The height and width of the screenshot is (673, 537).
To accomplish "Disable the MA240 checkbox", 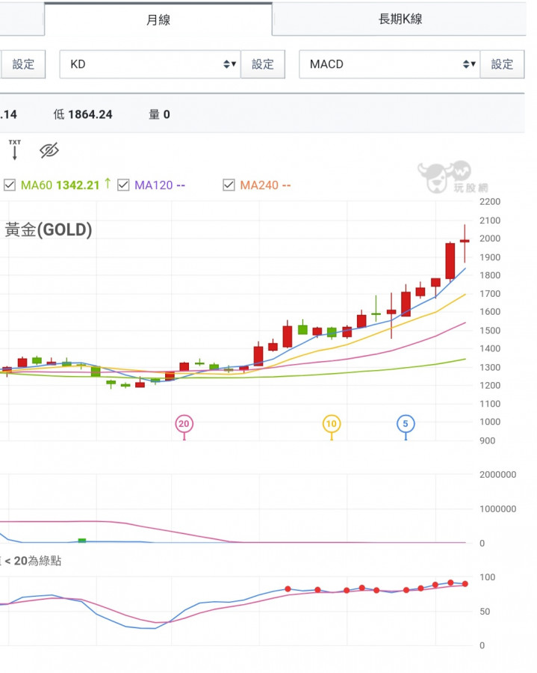I will pyautogui.click(x=229, y=185).
